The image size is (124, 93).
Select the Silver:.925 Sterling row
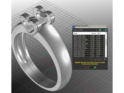(x=89, y=48)
